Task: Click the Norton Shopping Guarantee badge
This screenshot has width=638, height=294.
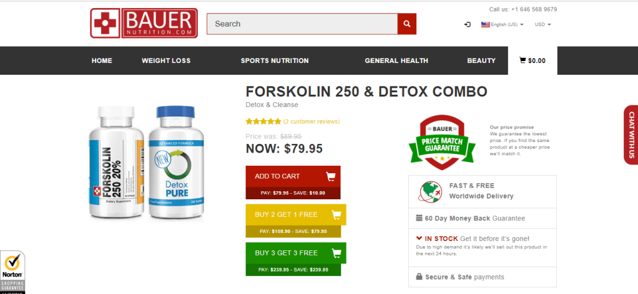Action: 12,272
